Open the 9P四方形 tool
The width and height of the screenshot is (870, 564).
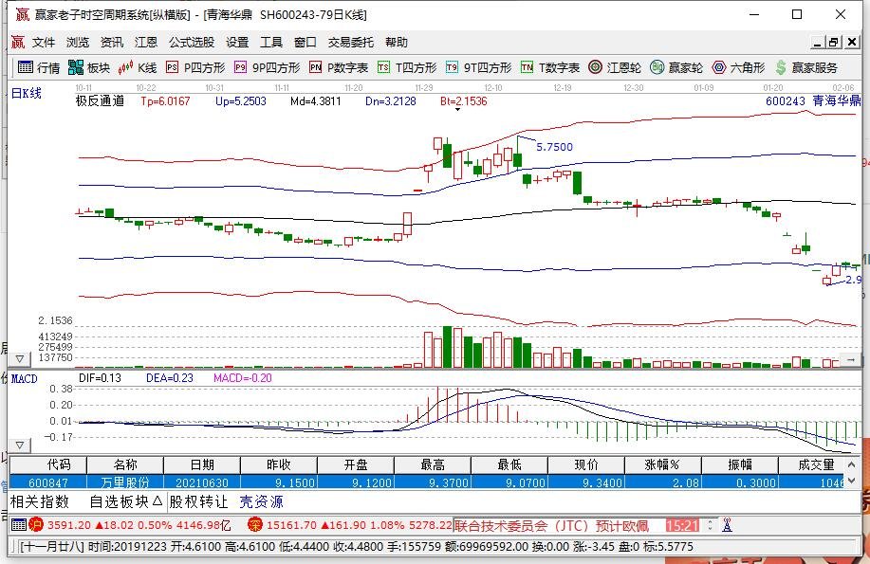tap(267, 67)
